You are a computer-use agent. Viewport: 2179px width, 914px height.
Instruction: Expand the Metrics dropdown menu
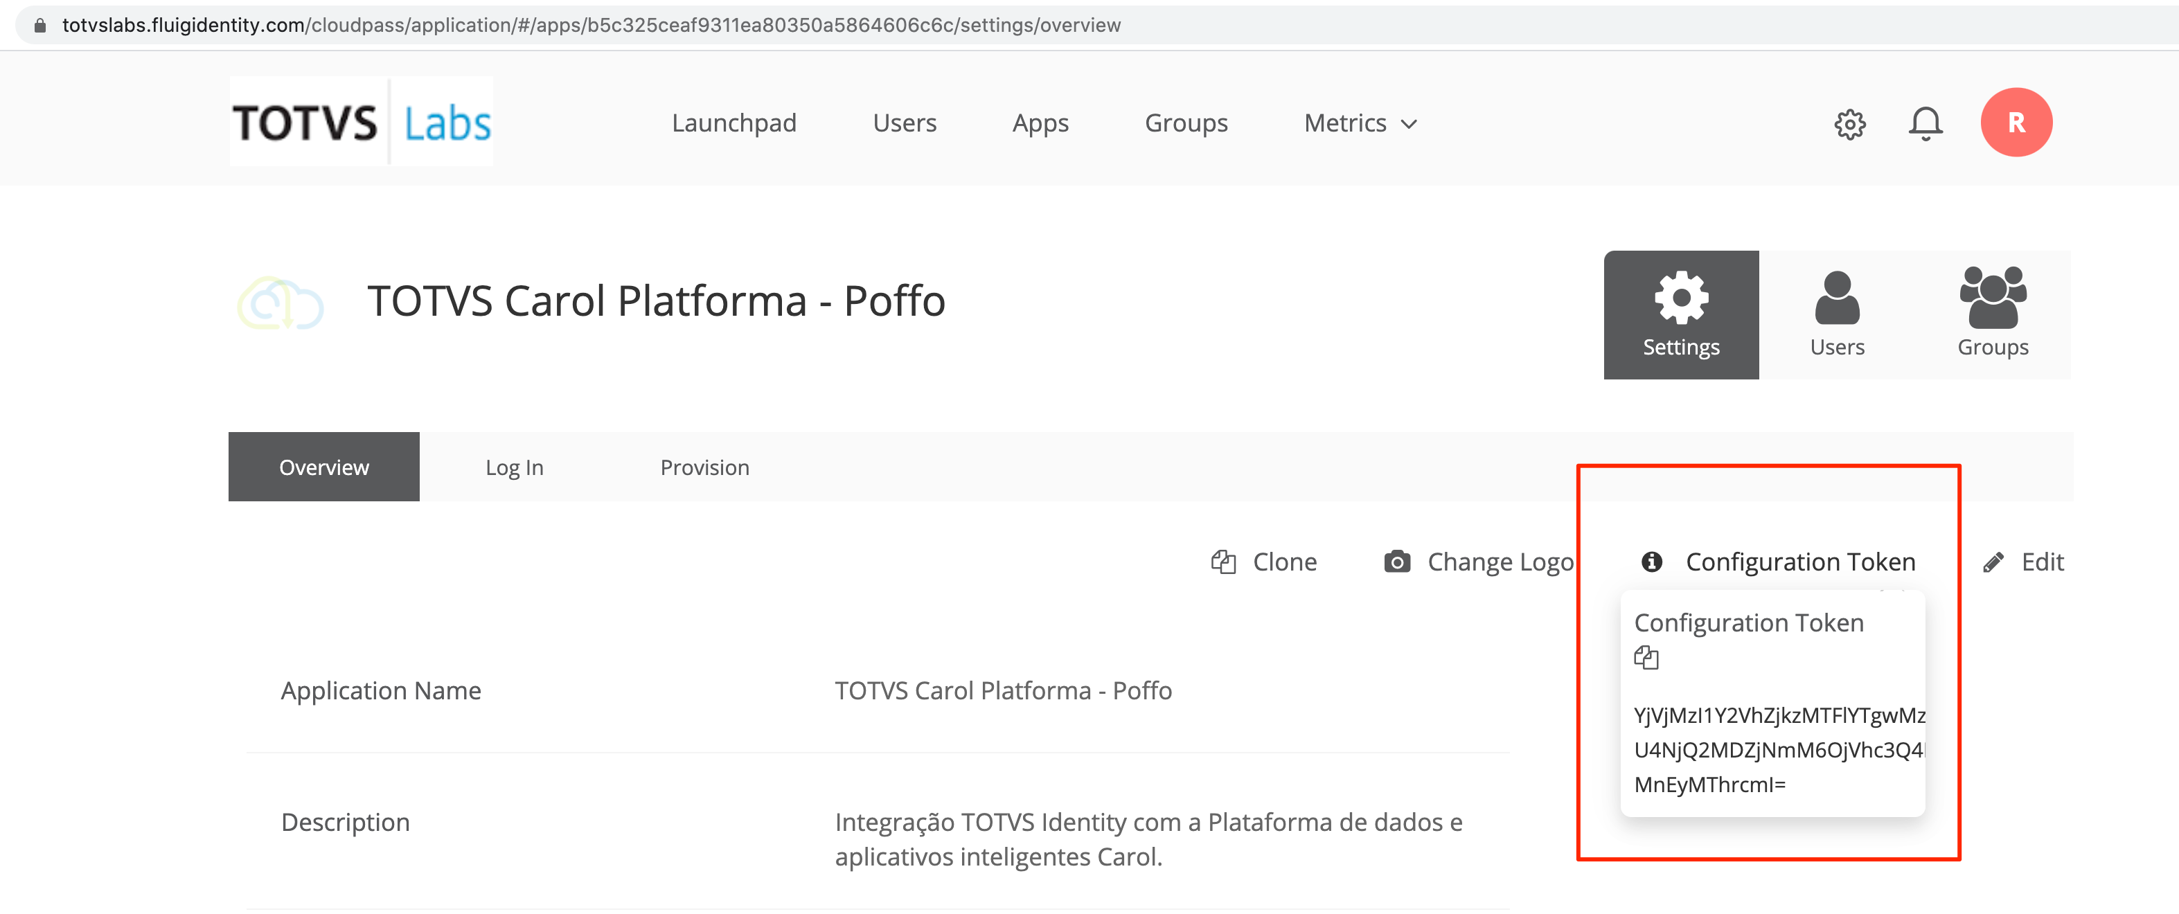[1360, 123]
